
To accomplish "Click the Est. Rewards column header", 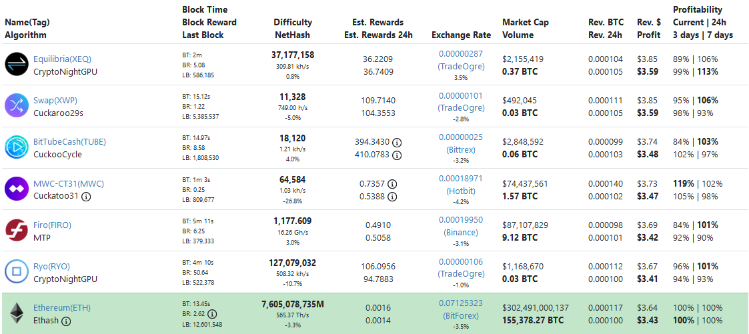I will [x=378, y=29].
